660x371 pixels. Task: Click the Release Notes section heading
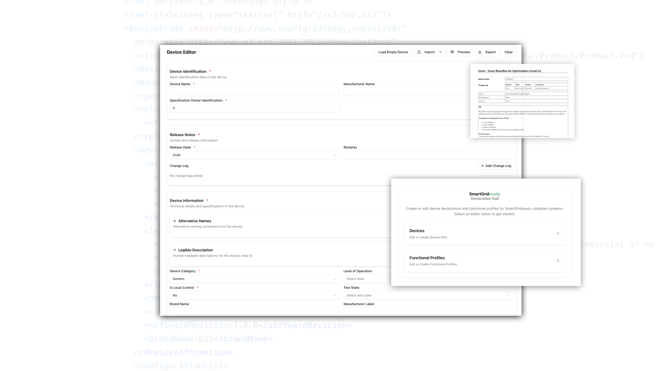tap(183, 135)
